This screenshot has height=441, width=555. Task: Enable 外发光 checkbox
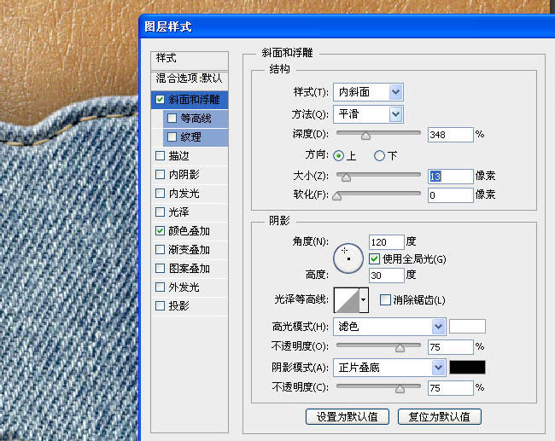tap(160, 287)
